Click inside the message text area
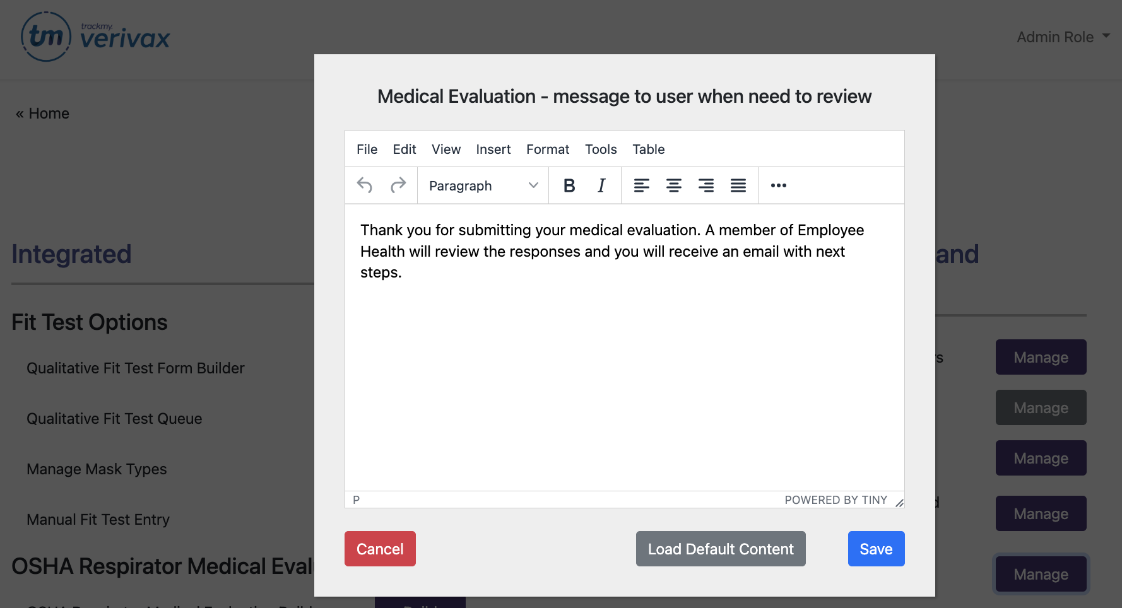The height and width of the screenshot is (608, 1122). [x=623, y=366]
